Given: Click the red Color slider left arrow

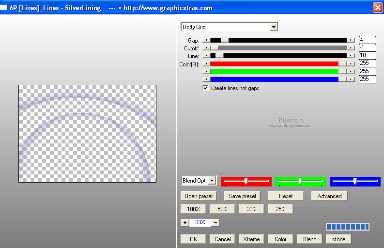Looking at the screenshot, I should (206, 64).
